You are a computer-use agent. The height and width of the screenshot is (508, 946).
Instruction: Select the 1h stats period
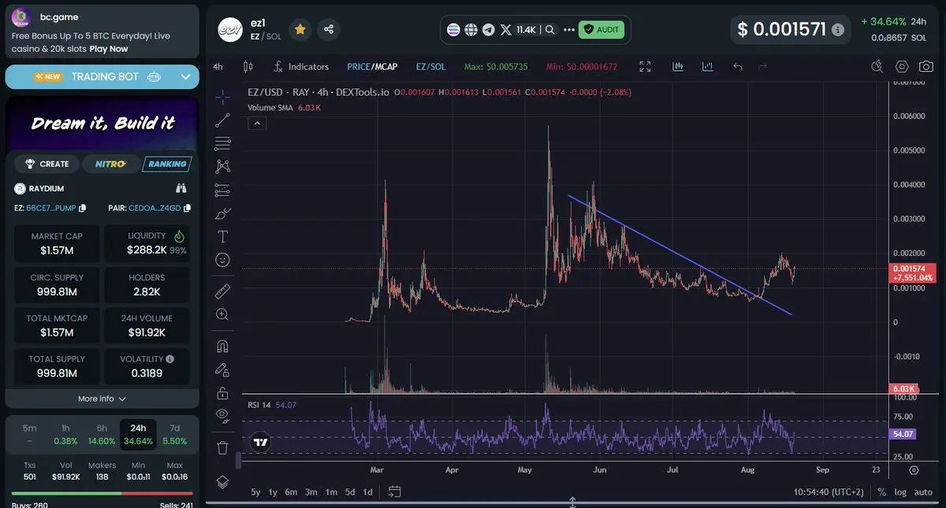(65, 434)
